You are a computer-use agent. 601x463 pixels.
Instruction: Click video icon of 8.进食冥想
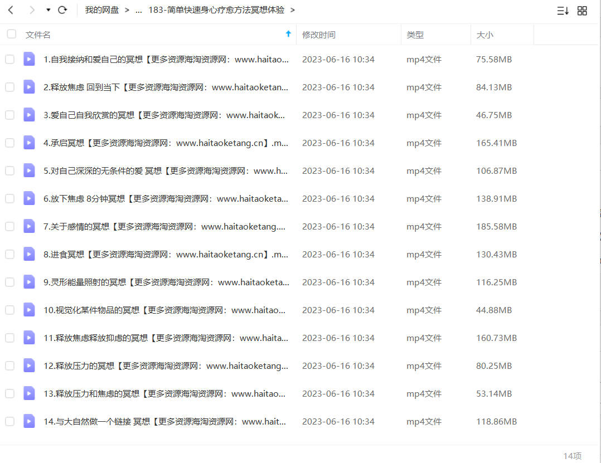(29, 254)
